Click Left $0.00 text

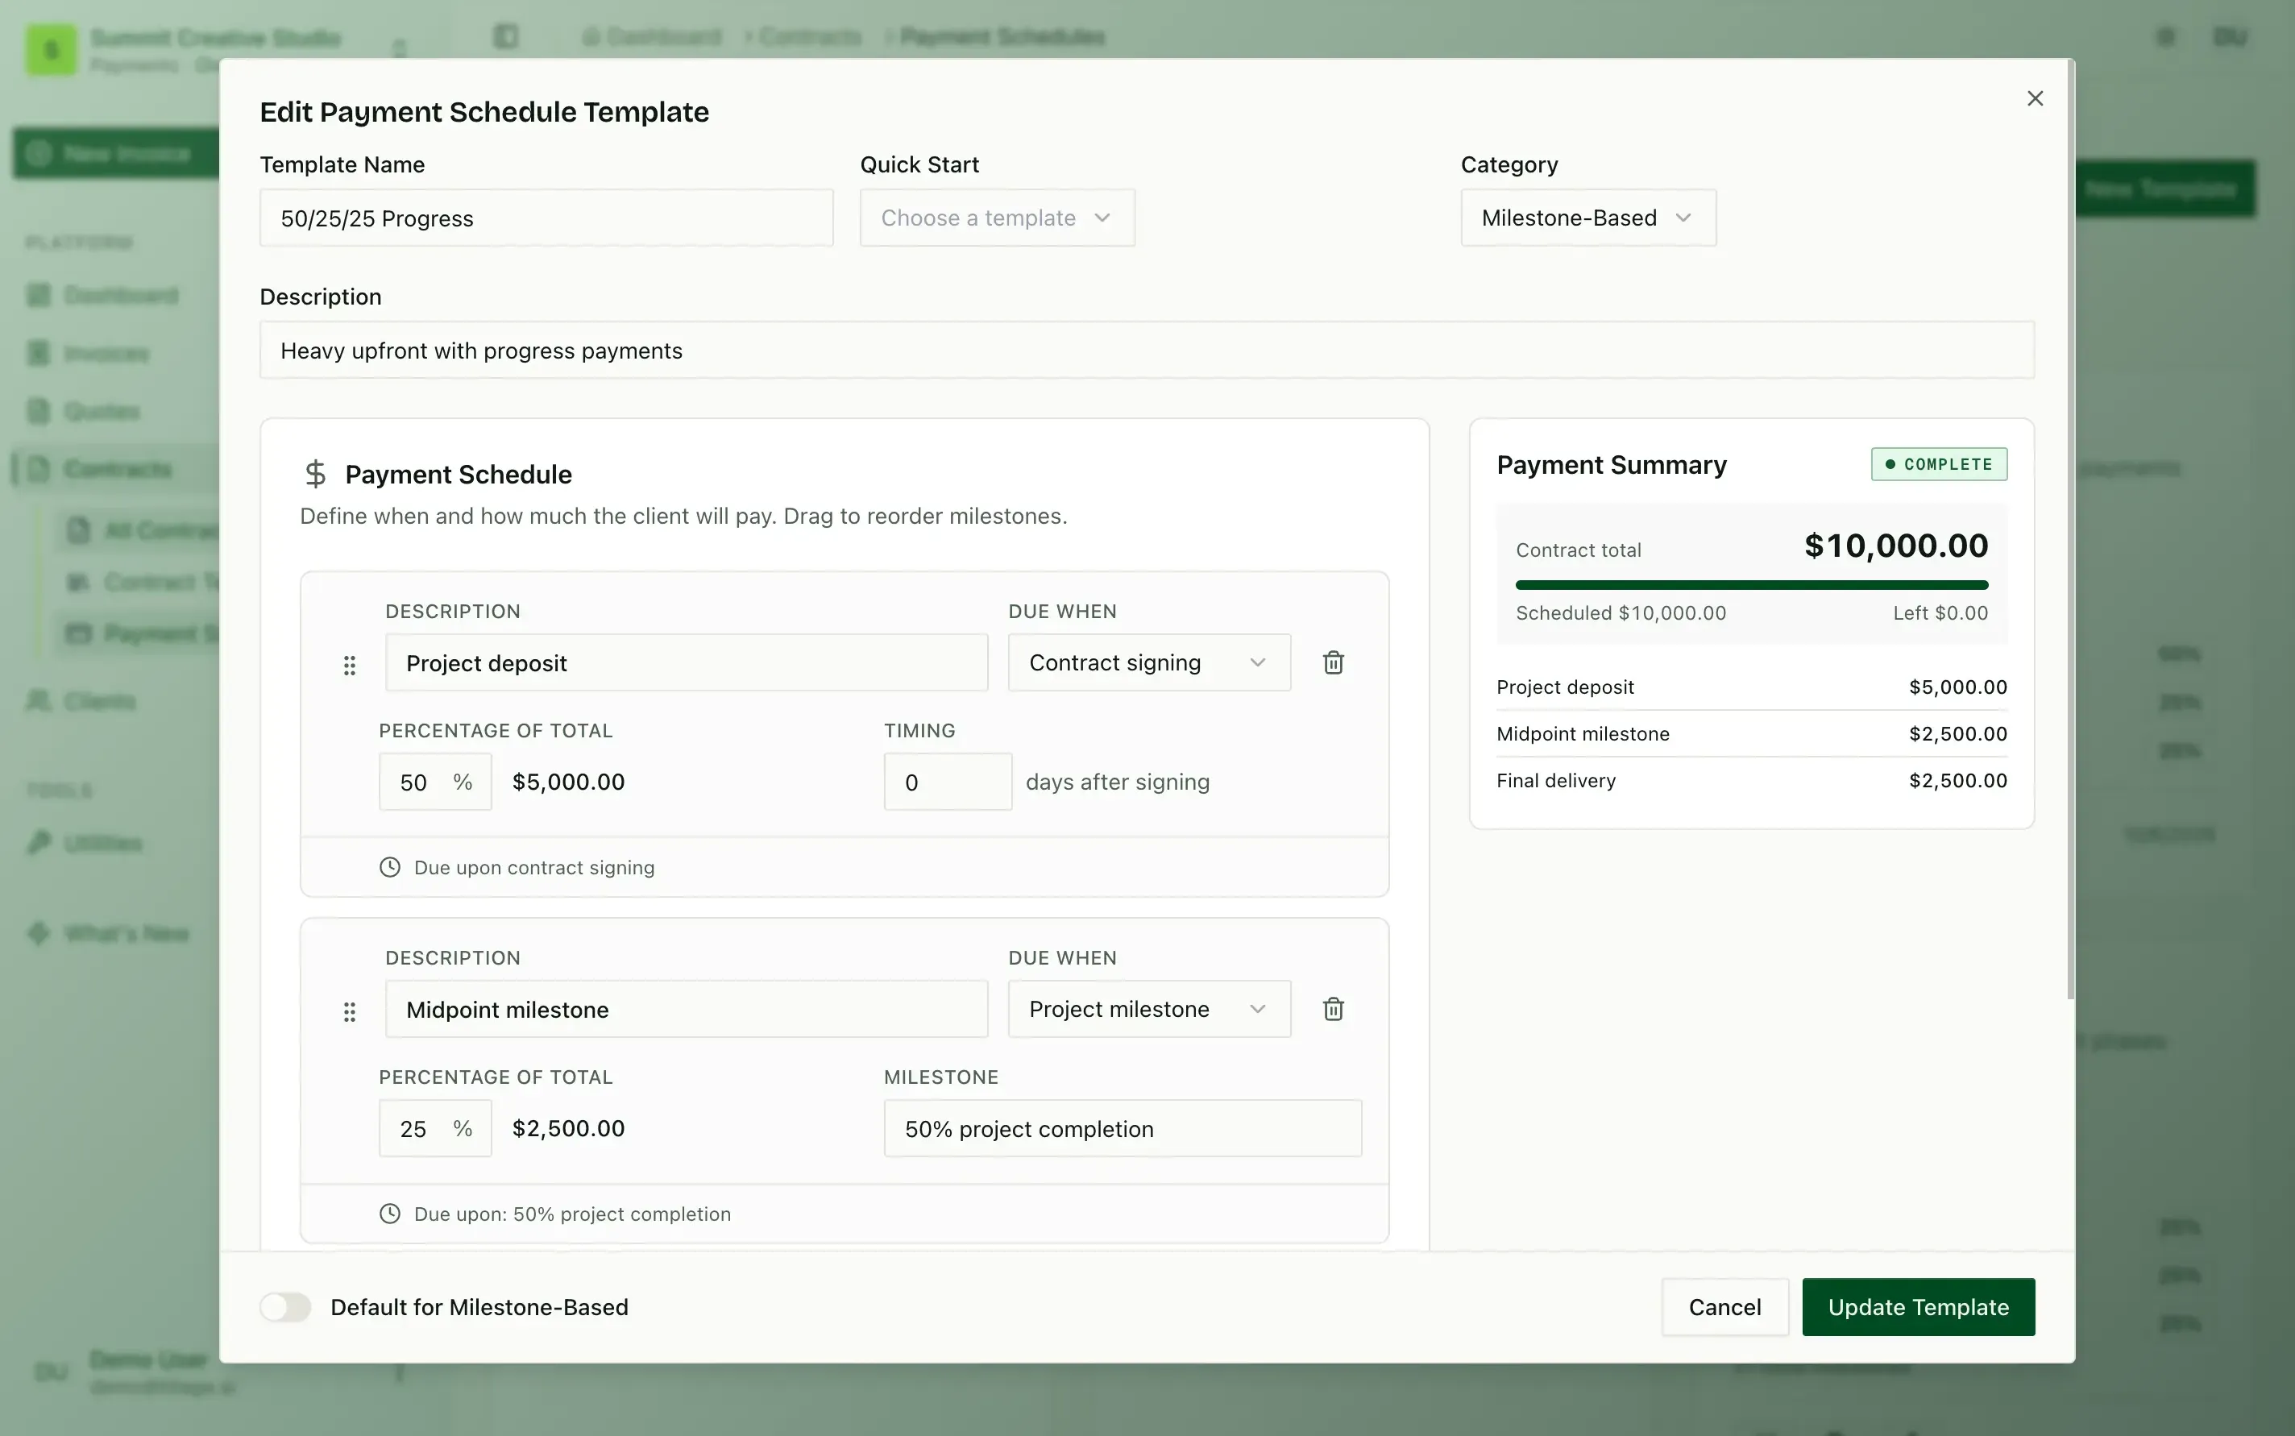1940,613
